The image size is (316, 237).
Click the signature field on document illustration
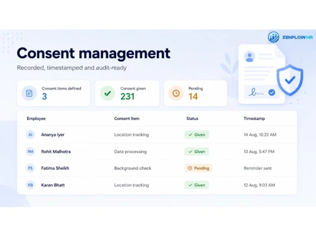(x=262, y=92)
